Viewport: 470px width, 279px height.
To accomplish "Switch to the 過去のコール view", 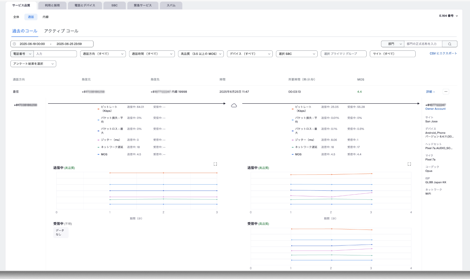I will [25, 31].
